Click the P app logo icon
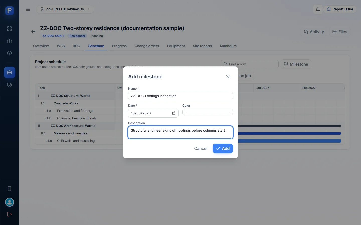The height and width of the screenshot is (225, 361). tap(9, 10)
